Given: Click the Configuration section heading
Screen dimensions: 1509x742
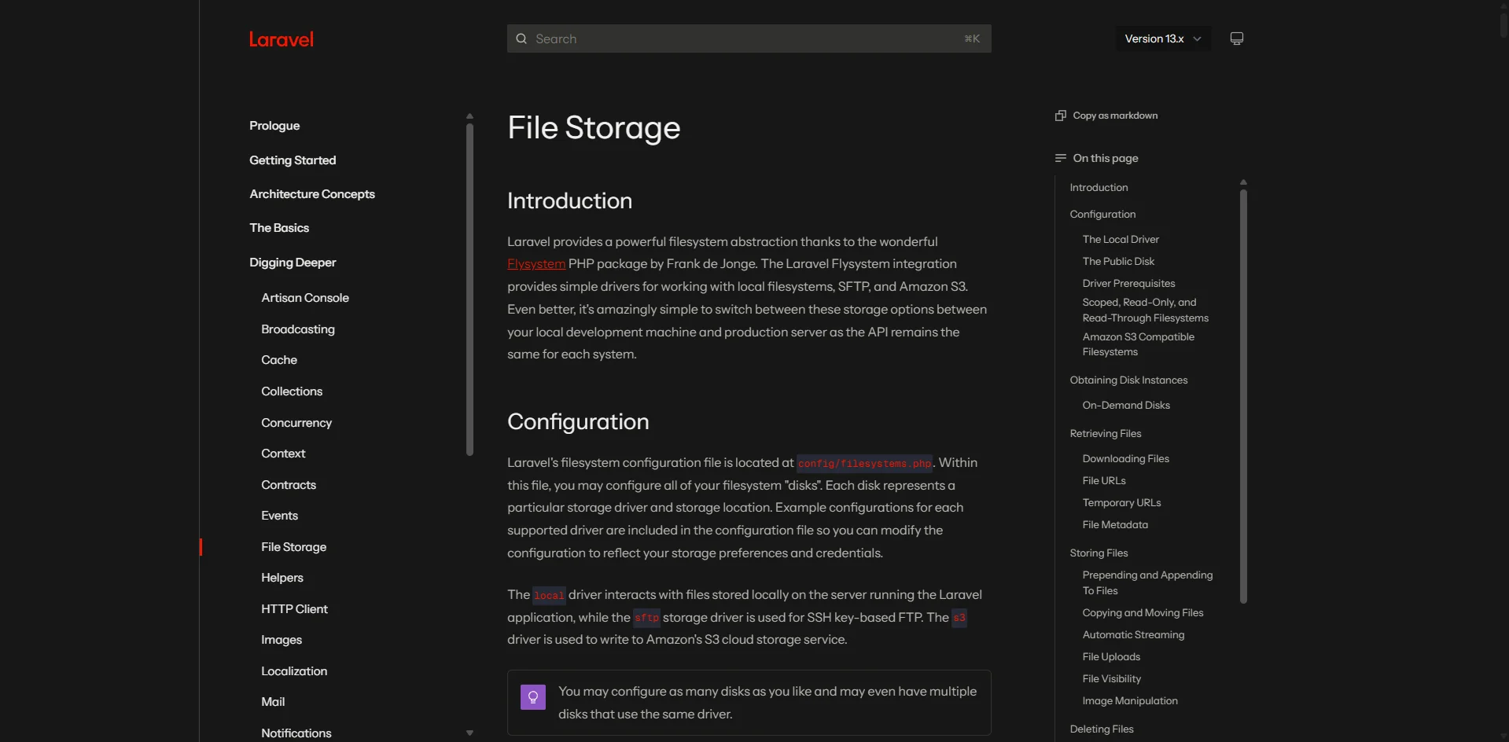Looking at the screenshot, I should point(578,422).
